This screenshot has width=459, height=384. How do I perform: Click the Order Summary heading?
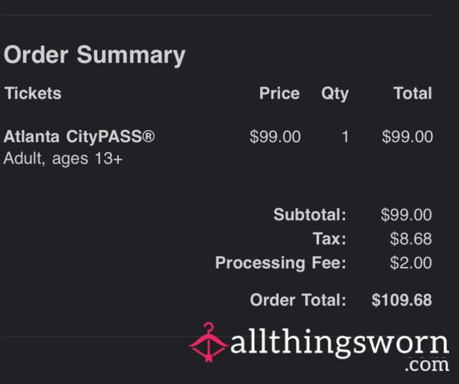pos(95,55)
